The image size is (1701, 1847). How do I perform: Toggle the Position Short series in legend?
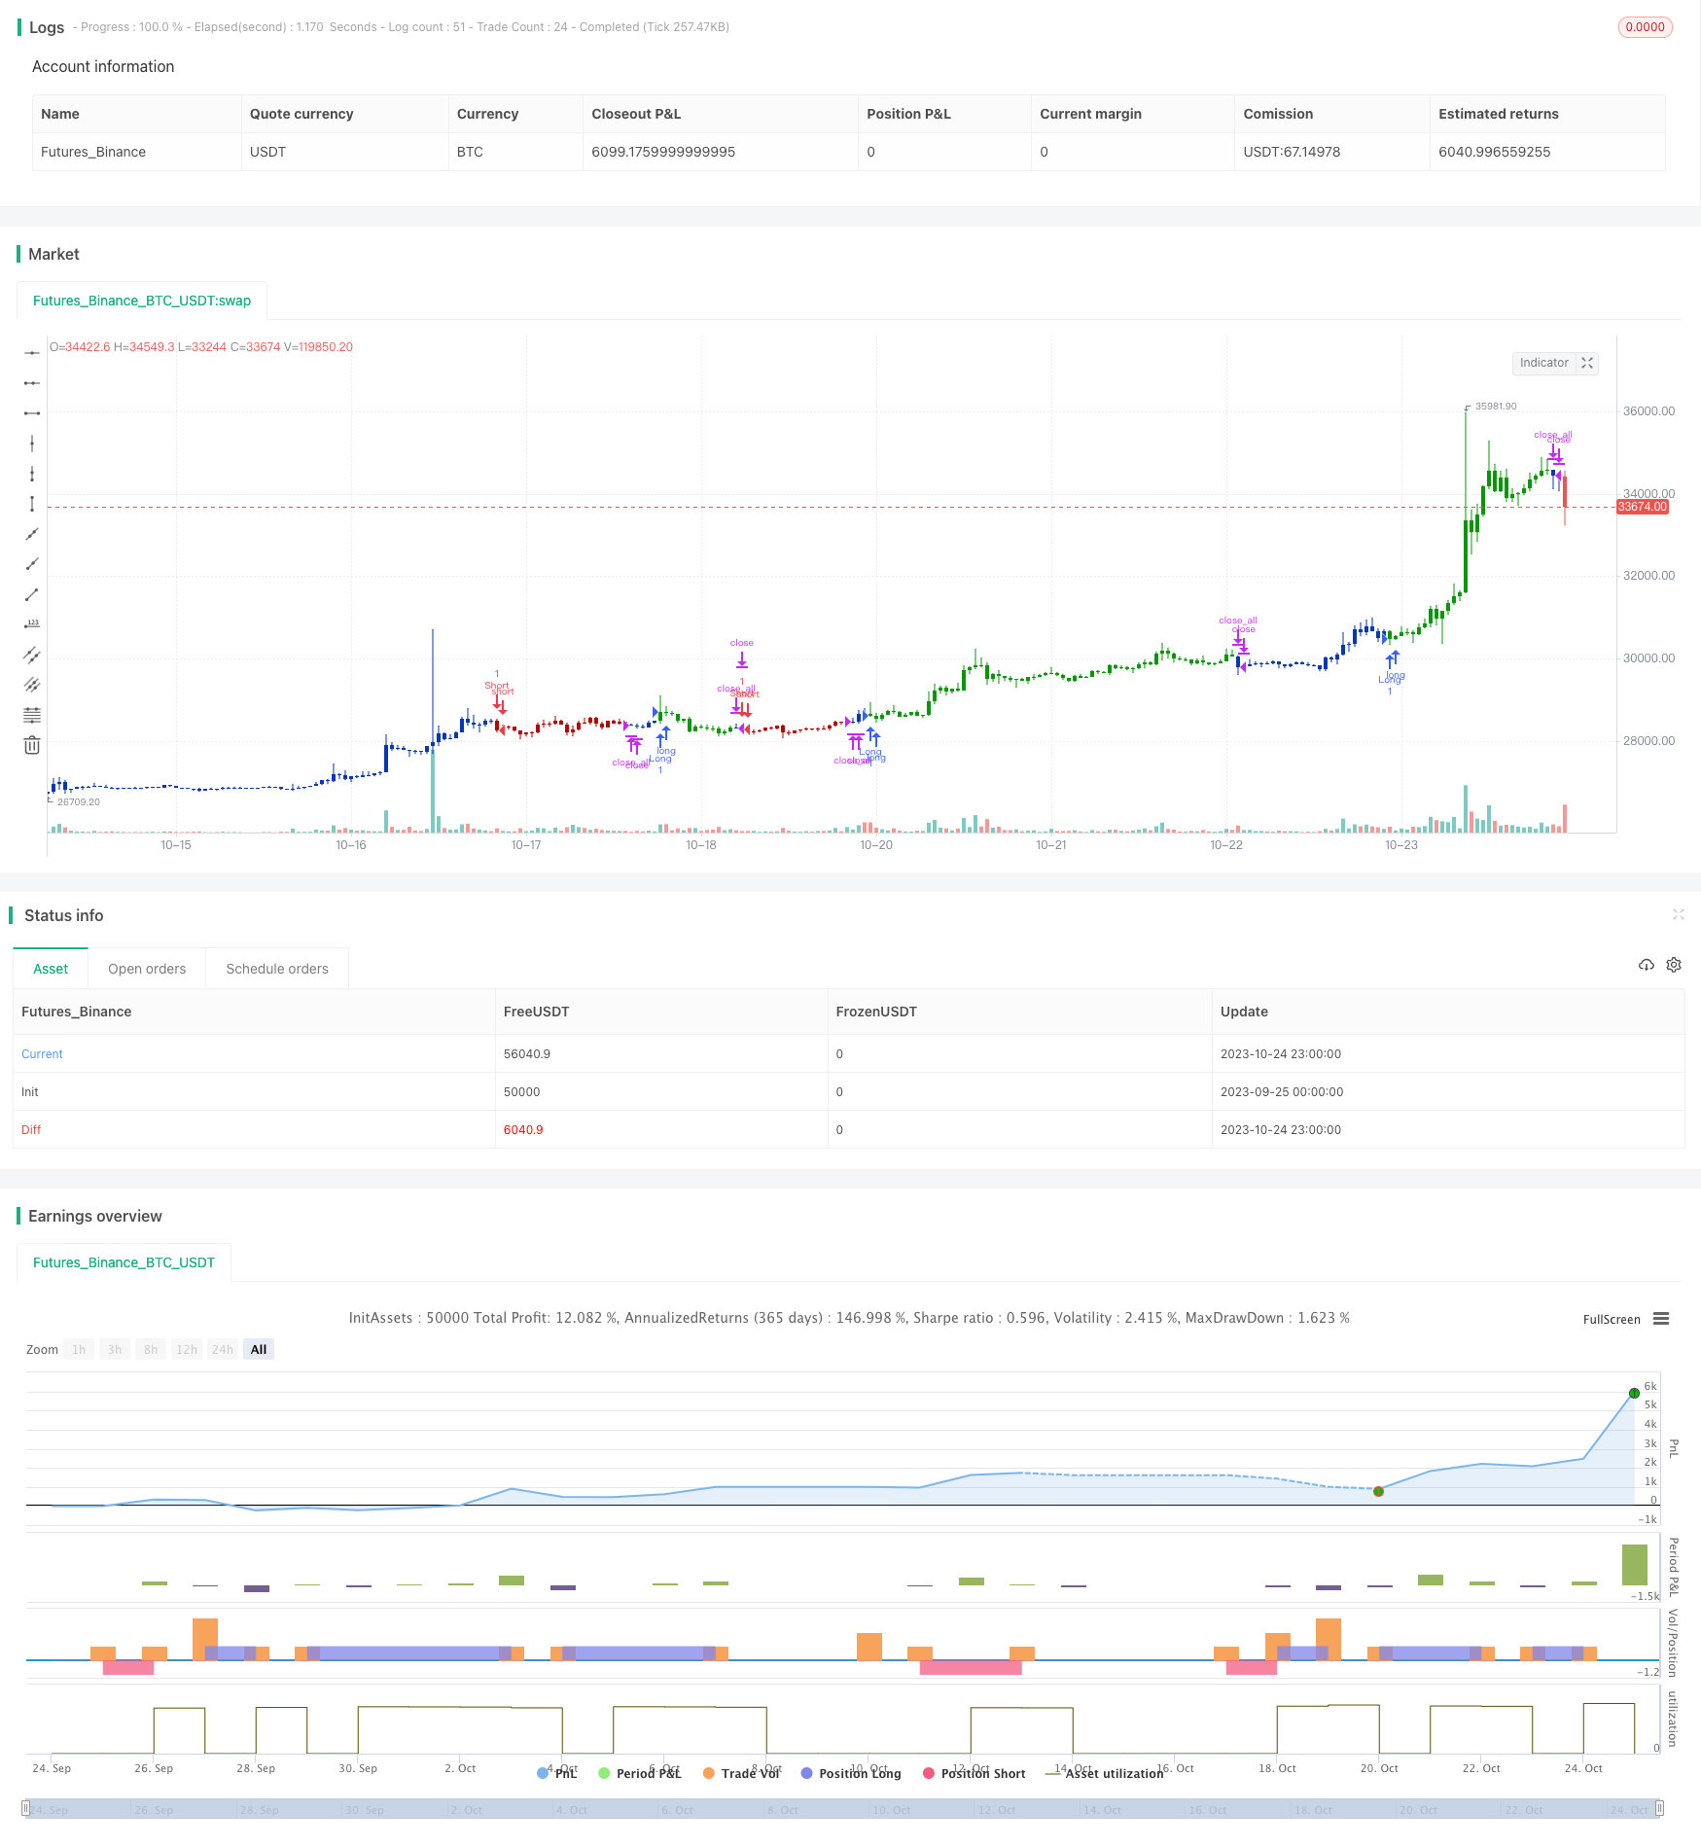tap(975, 1773)
